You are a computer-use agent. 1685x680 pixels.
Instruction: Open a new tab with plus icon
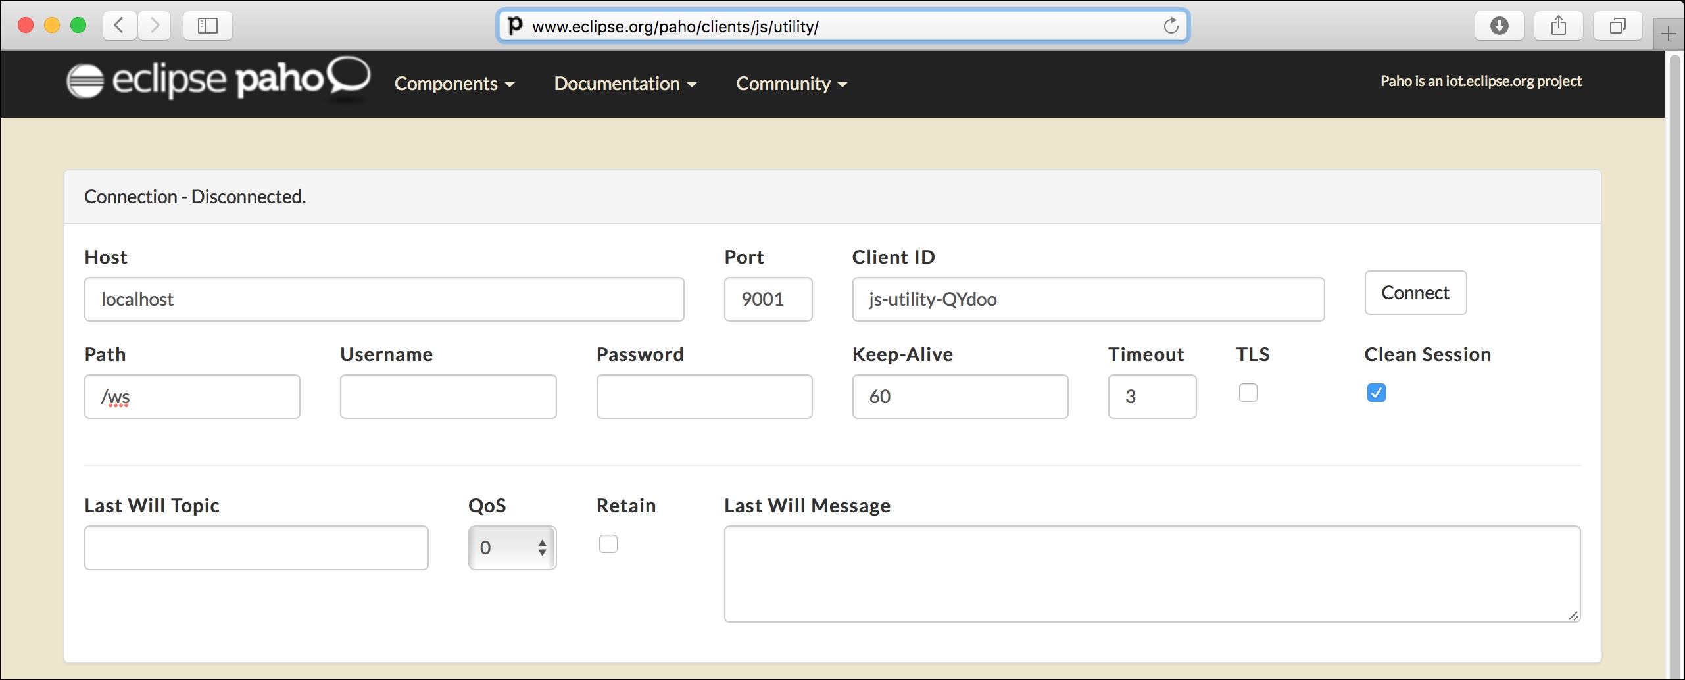pyautogui.click(x=1668, y=34)
